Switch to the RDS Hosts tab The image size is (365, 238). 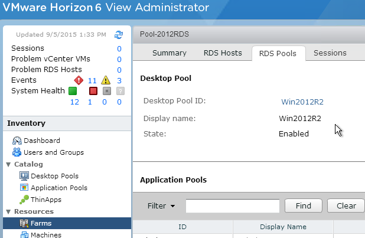(x=223, y=53)
